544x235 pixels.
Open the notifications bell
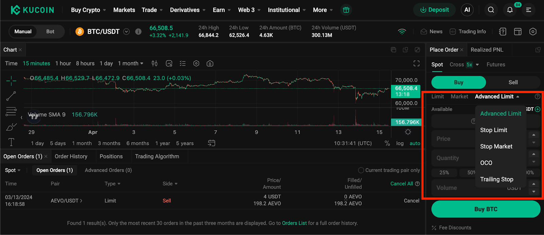coord(510,10)
